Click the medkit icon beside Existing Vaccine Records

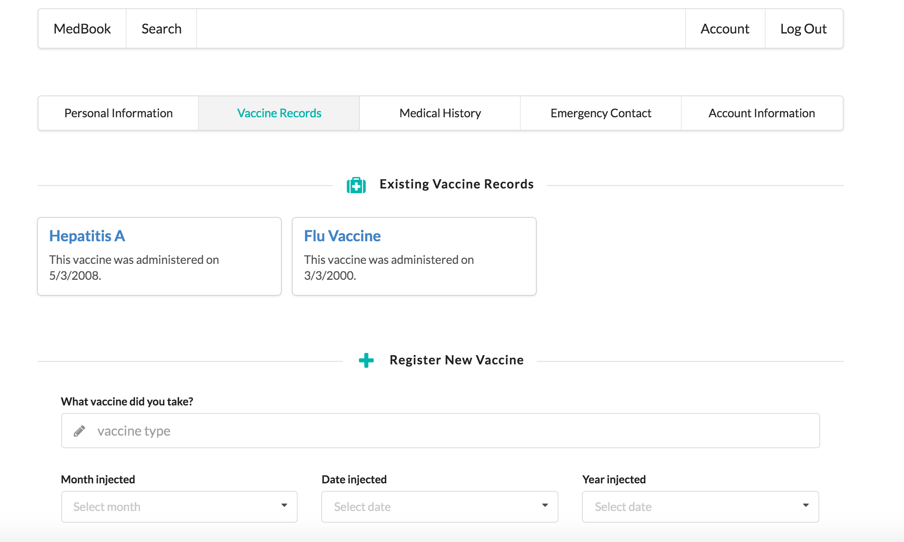coord(356,185)
